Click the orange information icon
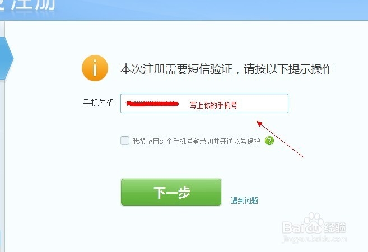 coord(95,68)
